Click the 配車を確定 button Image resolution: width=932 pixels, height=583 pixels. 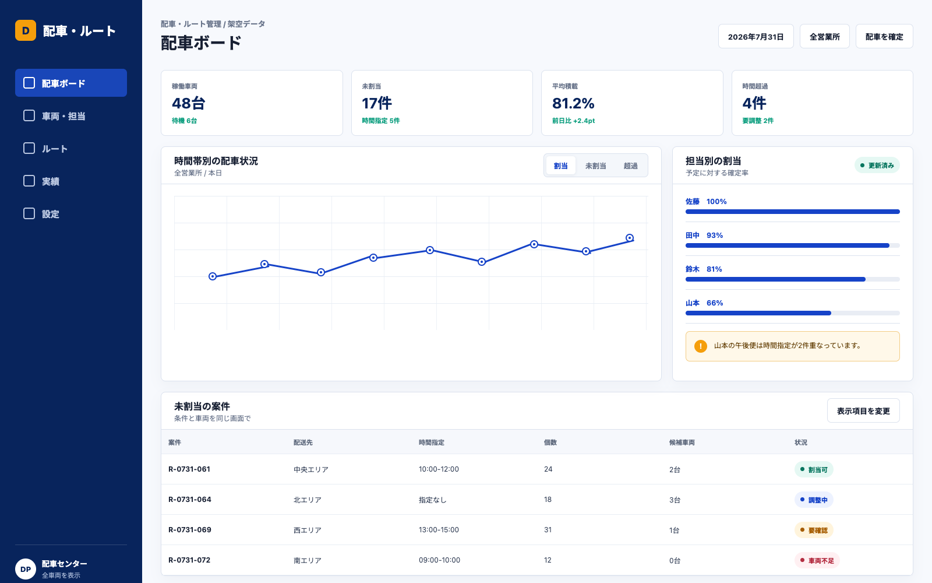point(884,36)
